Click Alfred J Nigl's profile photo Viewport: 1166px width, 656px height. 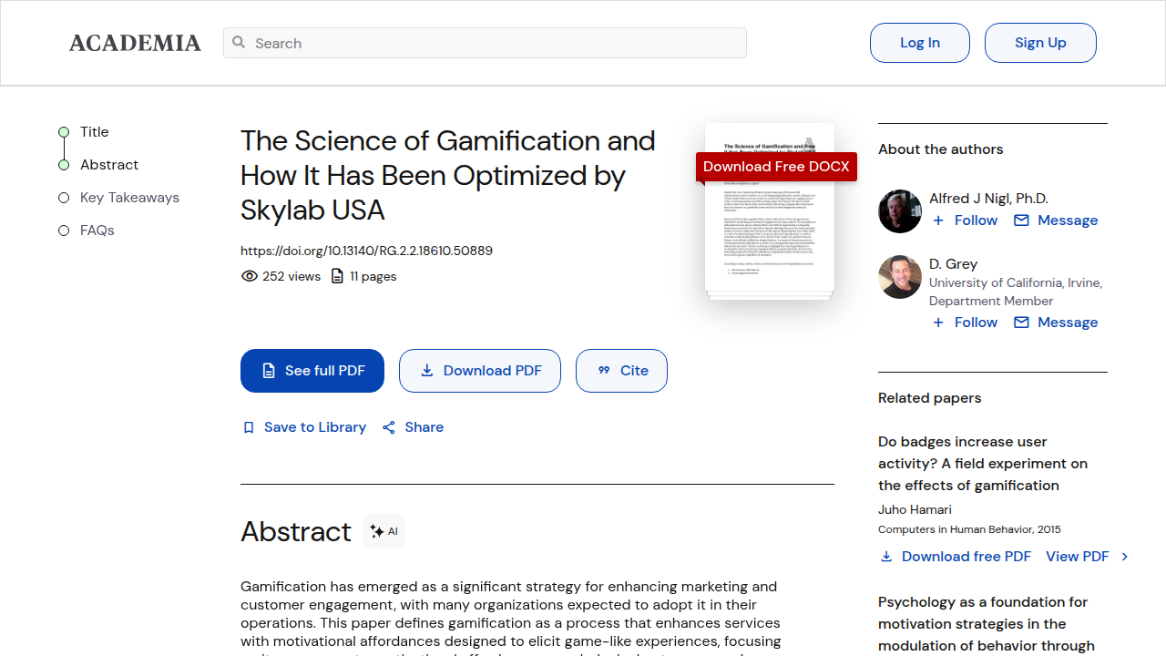[900, 211]
